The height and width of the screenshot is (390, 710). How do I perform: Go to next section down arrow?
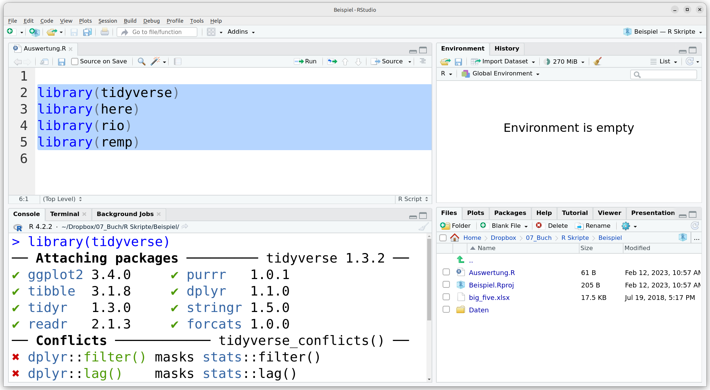point(358,62)
